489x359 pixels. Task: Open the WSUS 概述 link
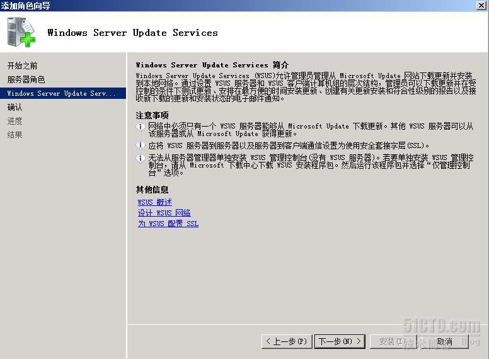154,202
